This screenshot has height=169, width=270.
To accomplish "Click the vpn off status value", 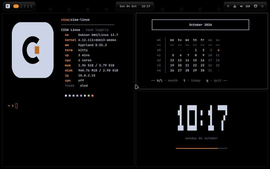I will [81, 81].
